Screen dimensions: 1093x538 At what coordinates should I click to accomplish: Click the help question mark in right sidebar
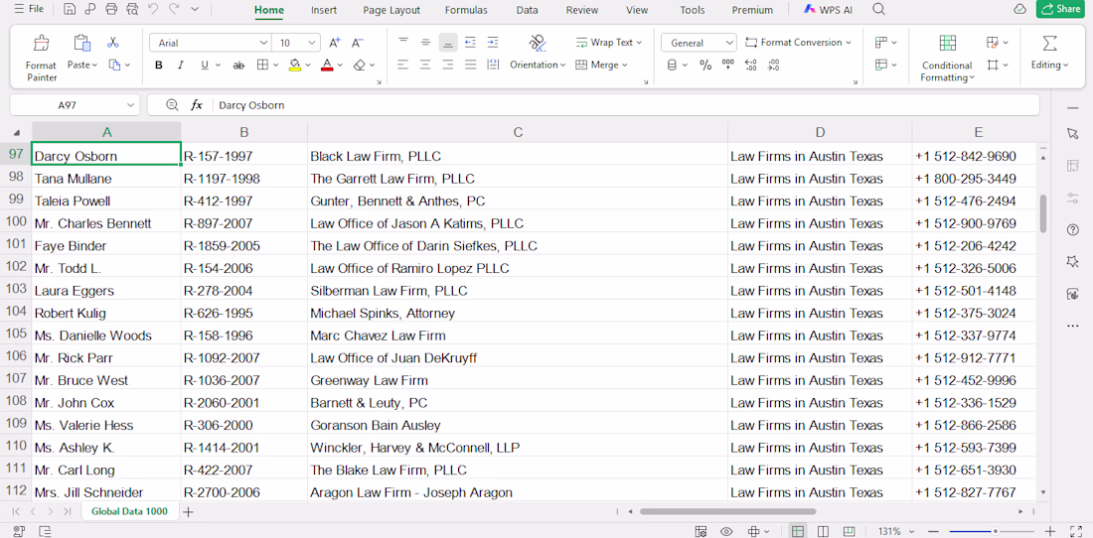click(x=1073, y=230)
